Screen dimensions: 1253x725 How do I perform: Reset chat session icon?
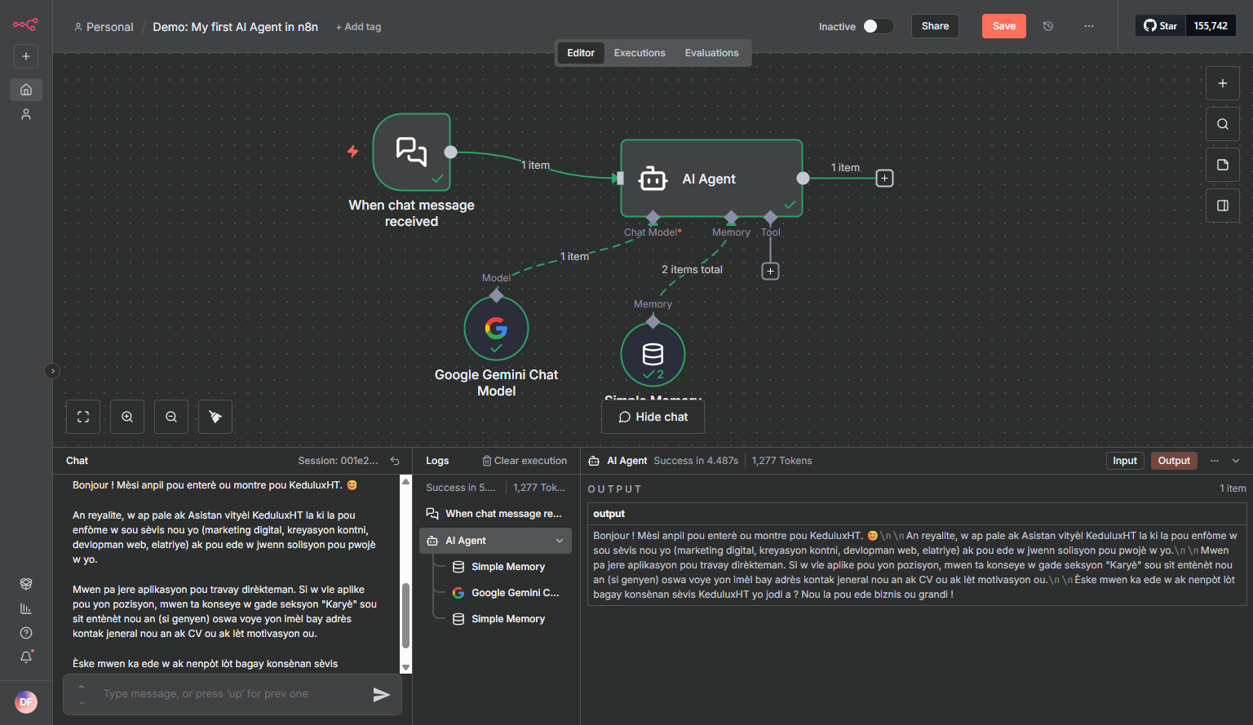[x=395, y=461]
